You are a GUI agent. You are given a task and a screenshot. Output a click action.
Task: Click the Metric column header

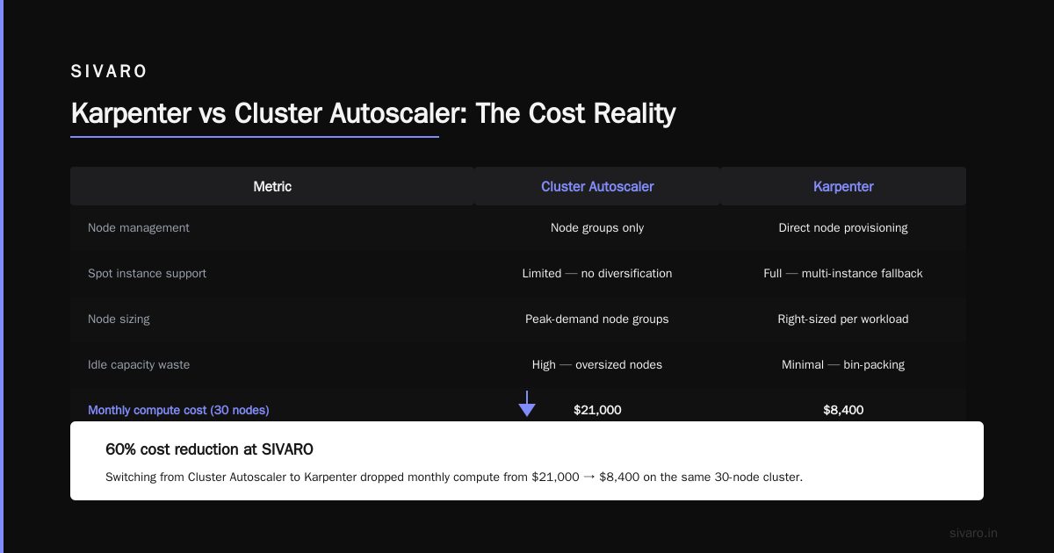(x=272, y=186)
